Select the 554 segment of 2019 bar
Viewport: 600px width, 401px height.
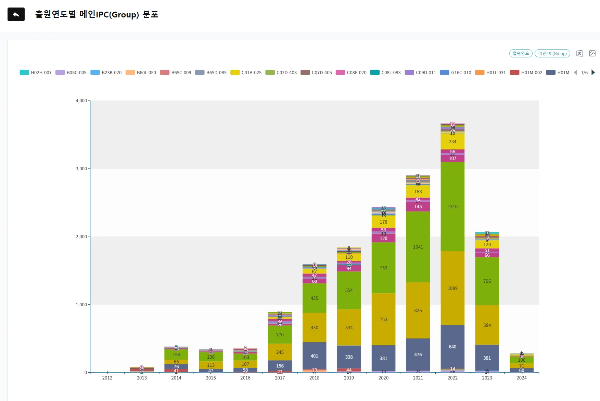[x=349, y=290]
